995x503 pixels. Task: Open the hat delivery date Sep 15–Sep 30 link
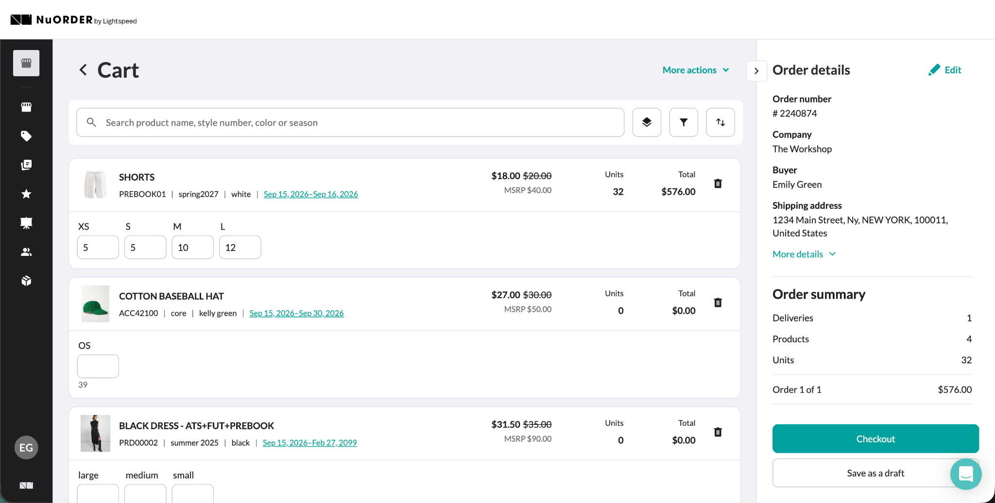pos(296,313)
